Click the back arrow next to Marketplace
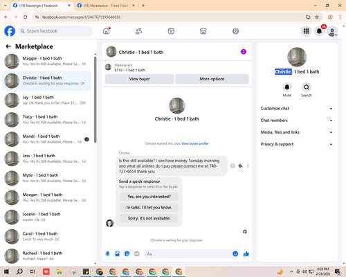The image size is (346, 277). tap(8, 46)
